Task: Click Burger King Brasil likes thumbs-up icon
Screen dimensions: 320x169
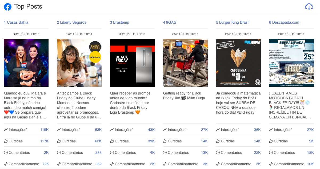Action: (218, 141)
